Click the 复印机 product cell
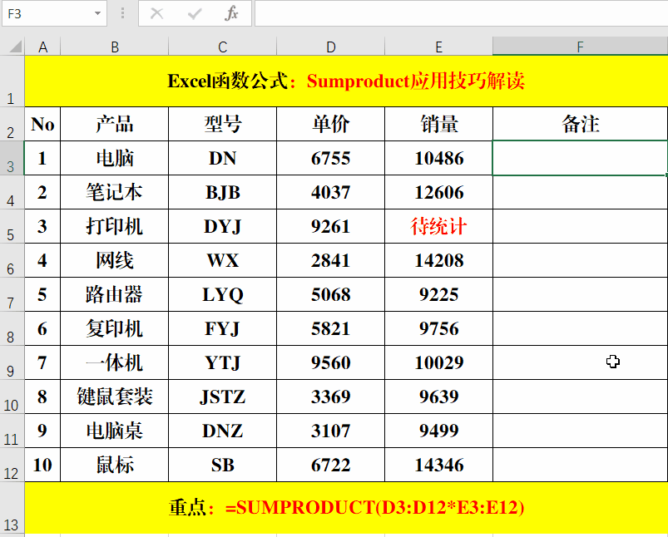The image size is (668, 537). (x=115, y=328)
